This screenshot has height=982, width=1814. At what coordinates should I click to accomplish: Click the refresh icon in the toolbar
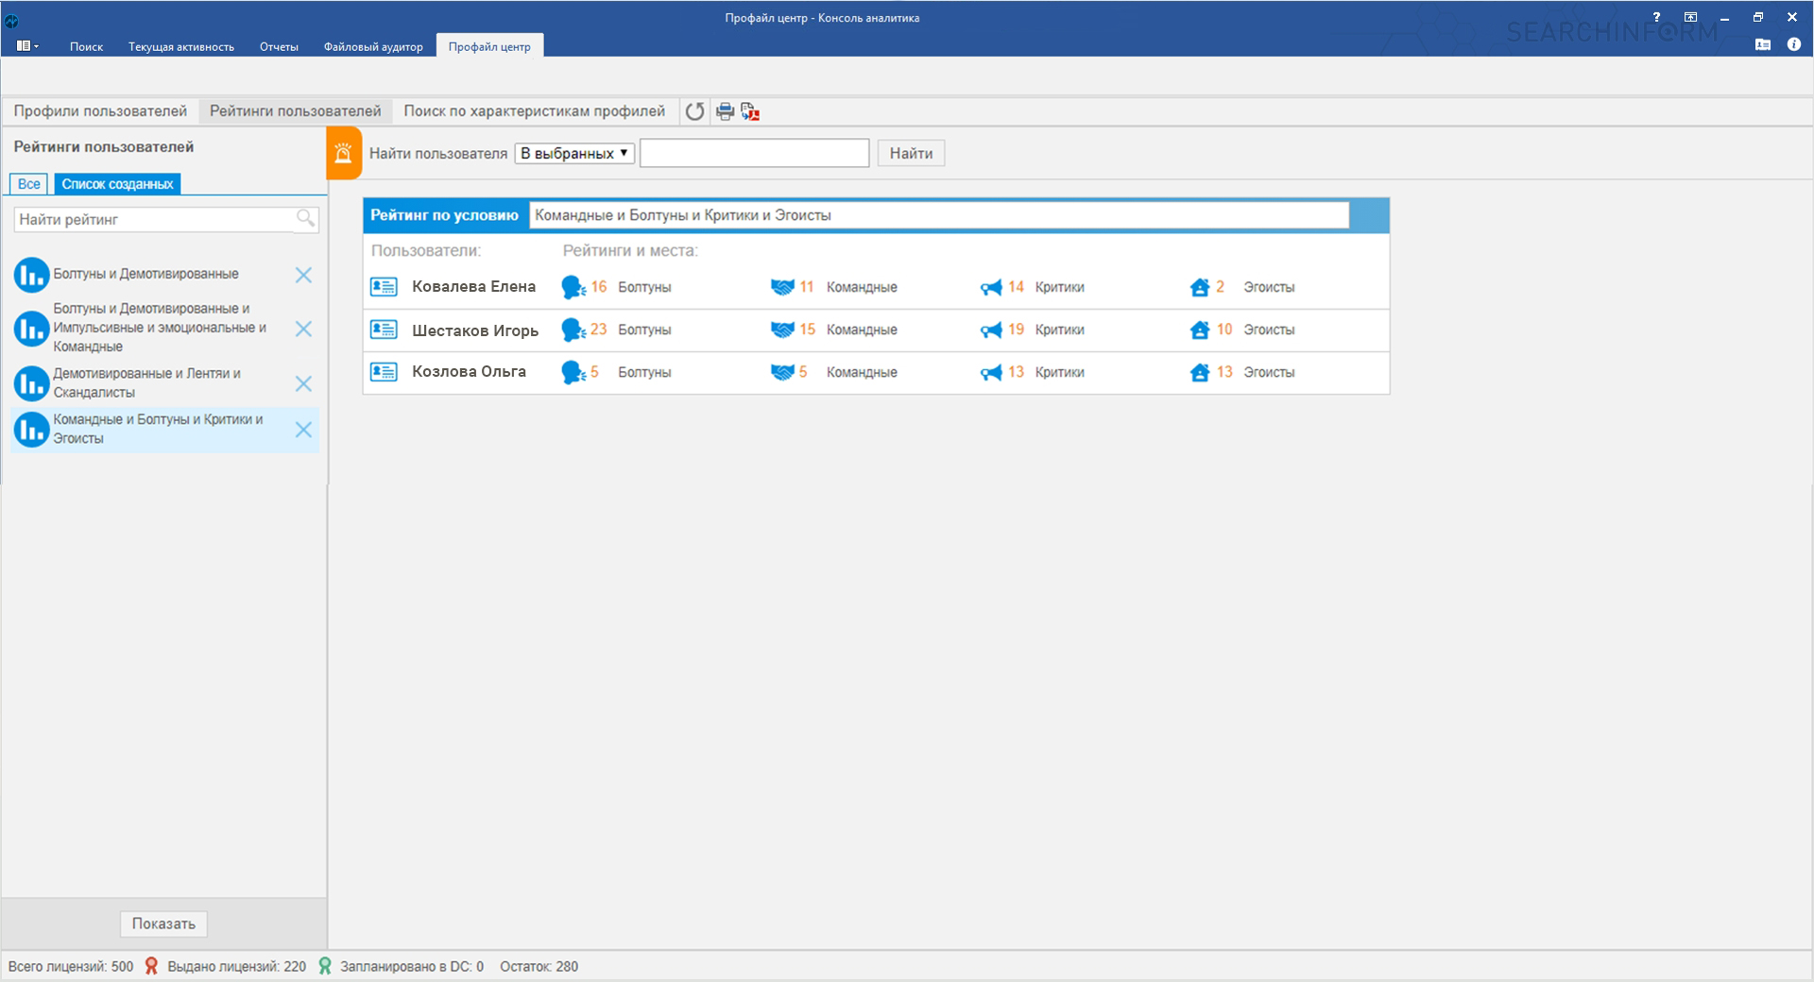click(x=694, y=111)
